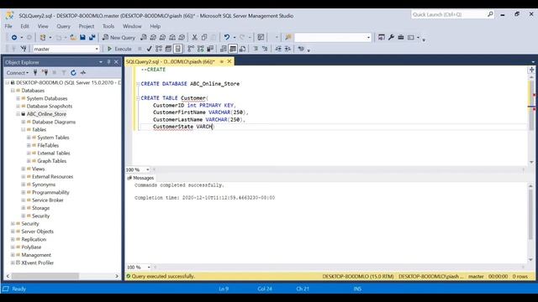Toggle Include Client Statistics
The height and width of the screenshot is (302, 538).
pyautogui.click(x=210, y=49)
